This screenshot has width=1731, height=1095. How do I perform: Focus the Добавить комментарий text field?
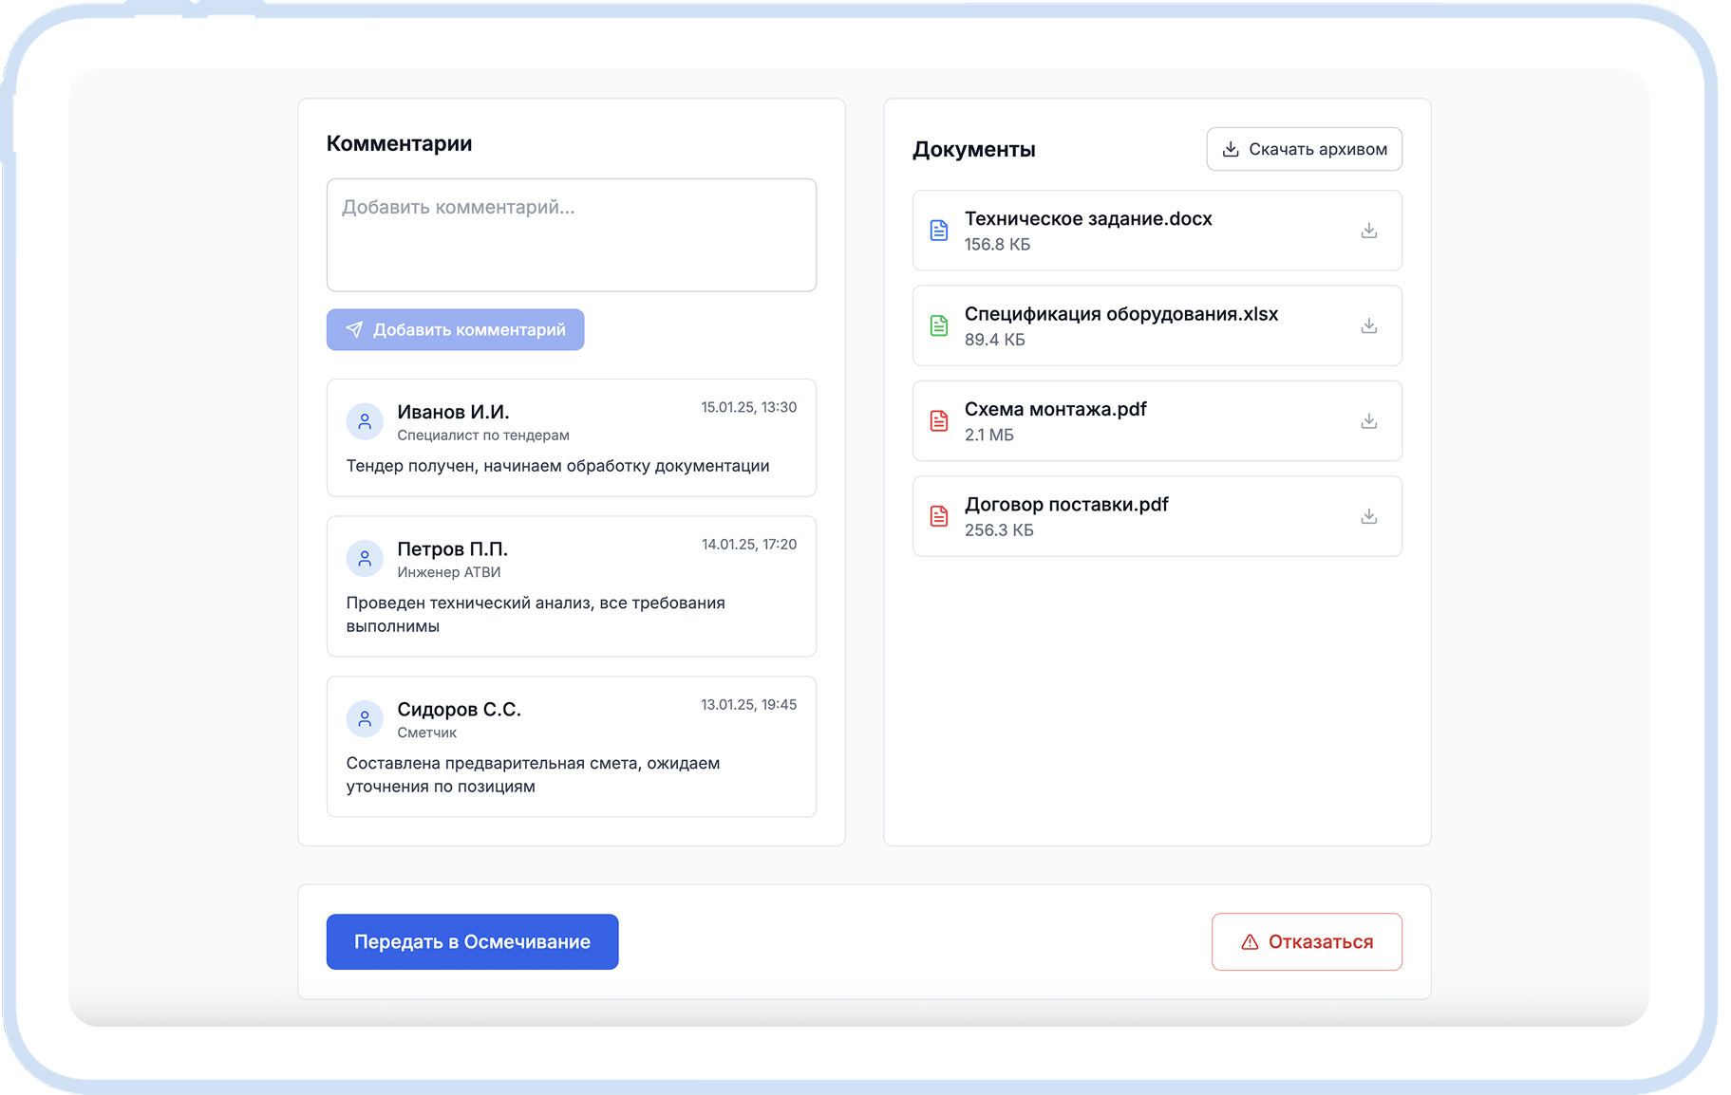(571, 234)
